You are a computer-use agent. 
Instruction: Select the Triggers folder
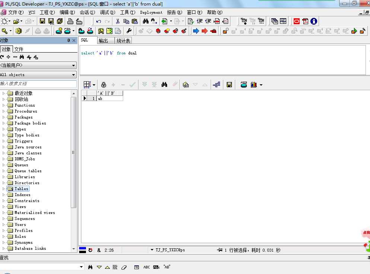[23, 141]
